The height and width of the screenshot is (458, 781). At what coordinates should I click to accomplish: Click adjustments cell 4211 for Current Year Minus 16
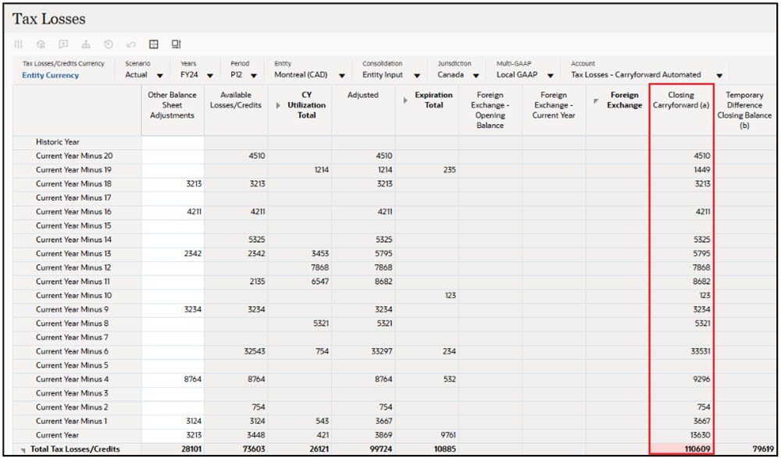pos(173,211)
